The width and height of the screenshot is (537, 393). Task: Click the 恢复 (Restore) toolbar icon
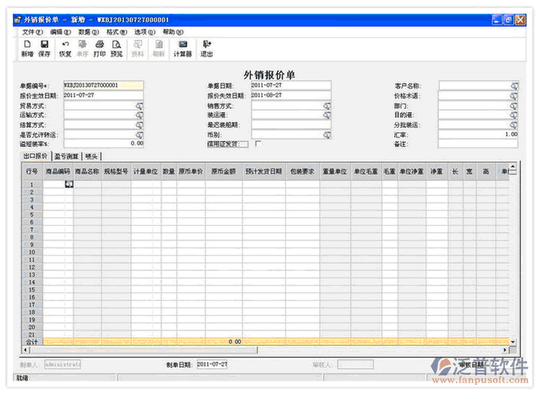point(66,47)
